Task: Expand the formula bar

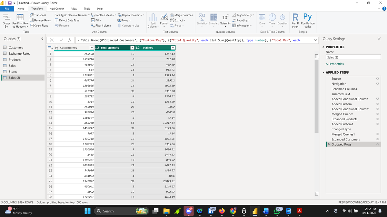Action: [x=316, y=40]
